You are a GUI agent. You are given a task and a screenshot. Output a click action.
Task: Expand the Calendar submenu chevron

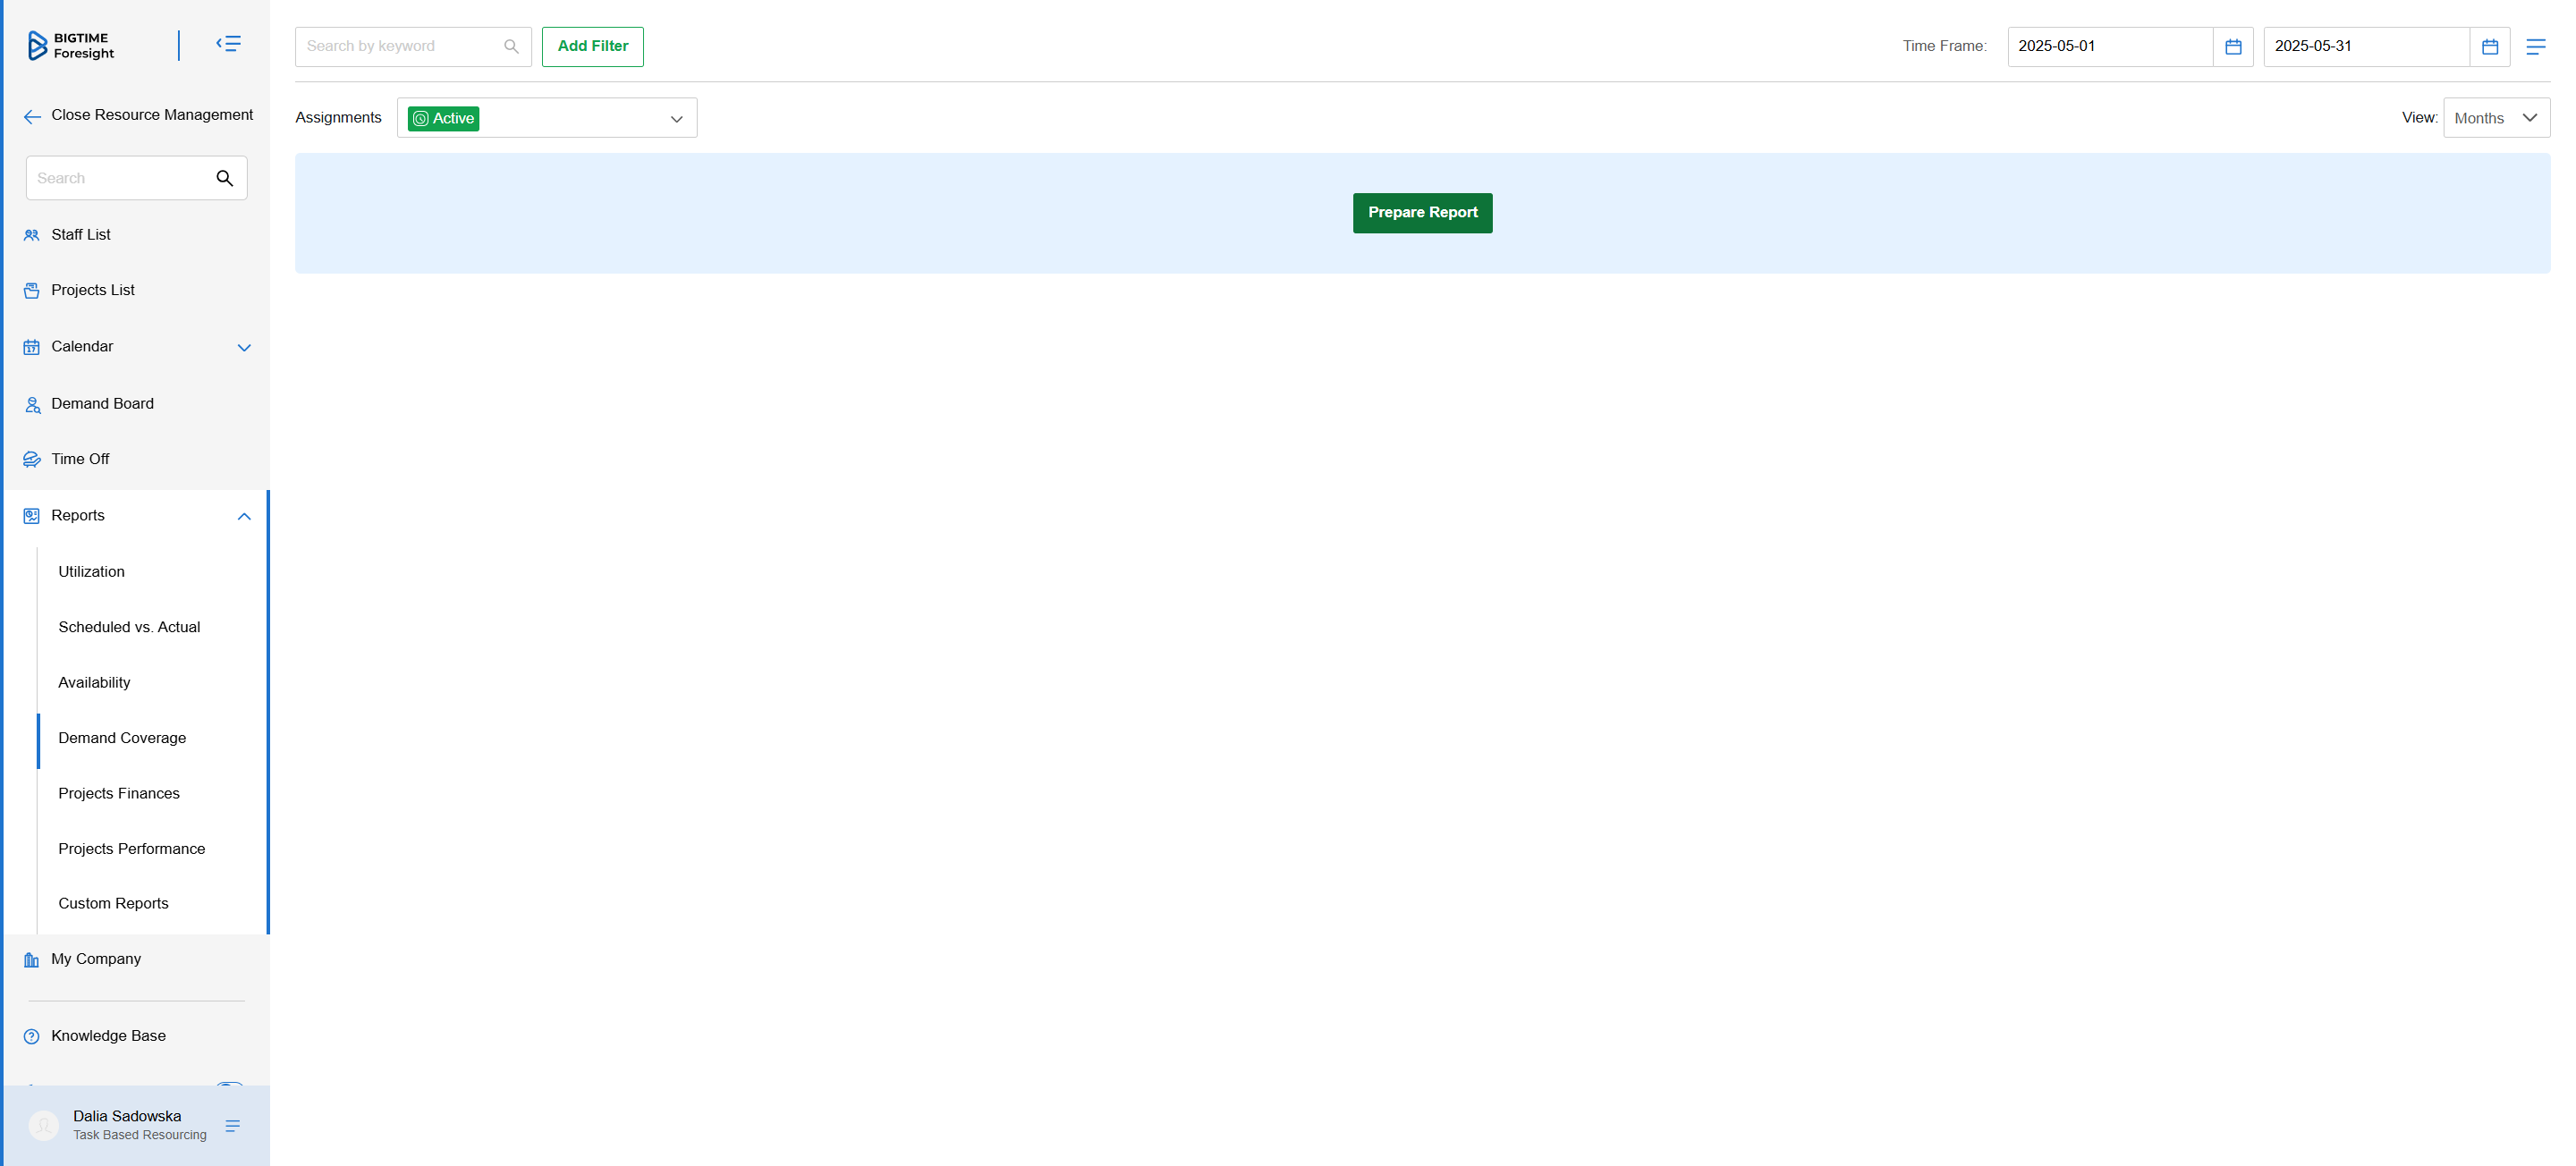coord(244,348)
